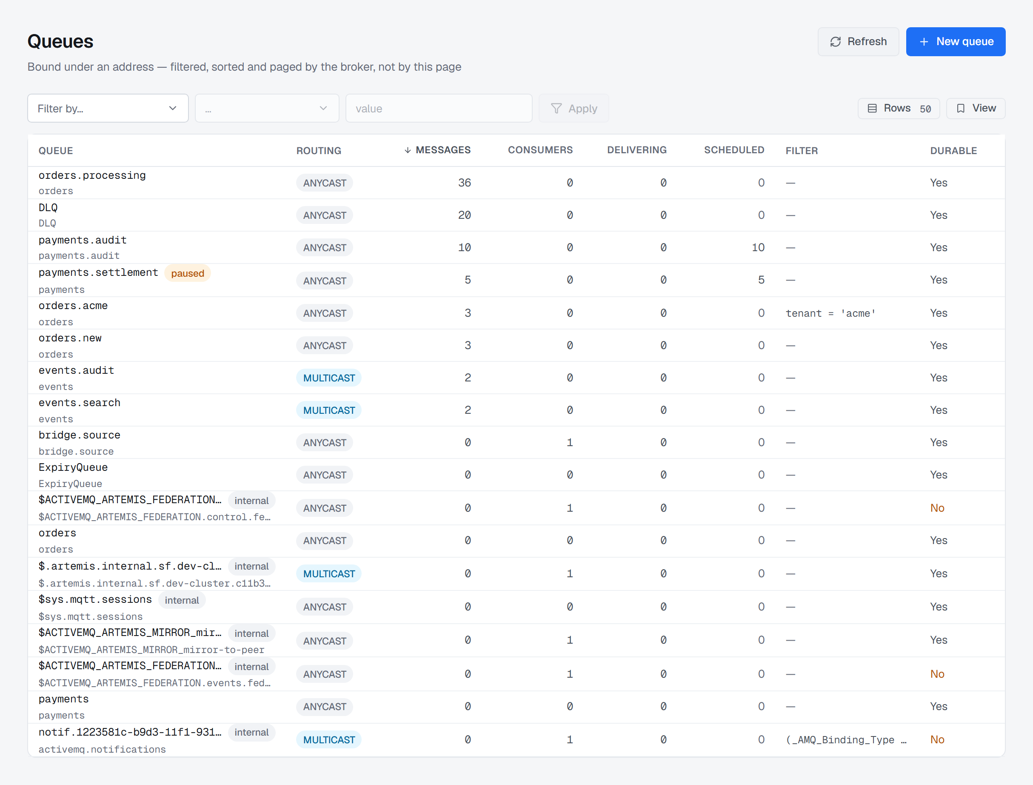The width and height of the screenshot is (1033, 785).
Task: Click the internal badge on $sys.mqtt.sessions
Action: pos(182,600)
